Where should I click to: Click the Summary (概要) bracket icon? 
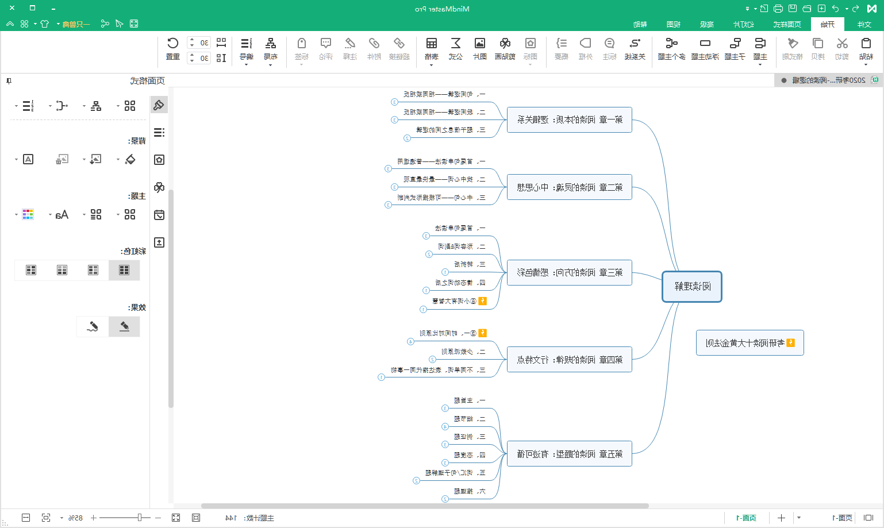(562, 44)
